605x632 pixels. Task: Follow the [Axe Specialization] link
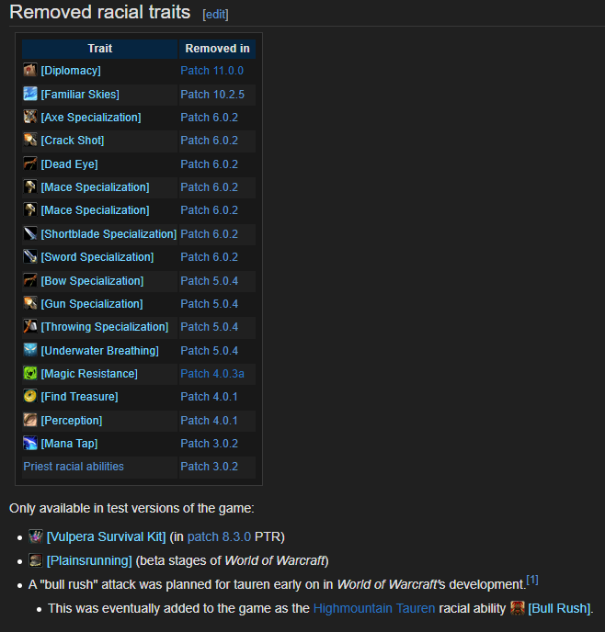[91, 118]
